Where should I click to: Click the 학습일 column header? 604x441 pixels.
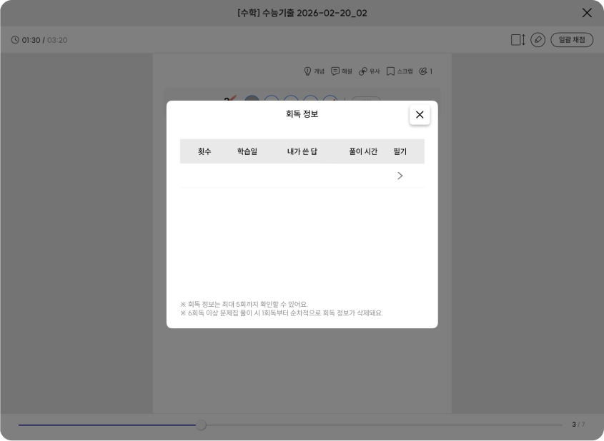(247, 151)
